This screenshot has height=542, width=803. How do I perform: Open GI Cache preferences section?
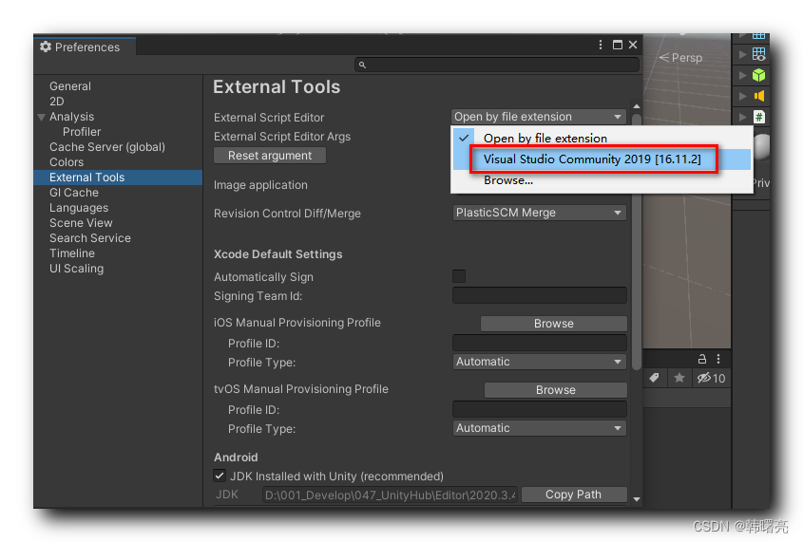coord(74,193)
